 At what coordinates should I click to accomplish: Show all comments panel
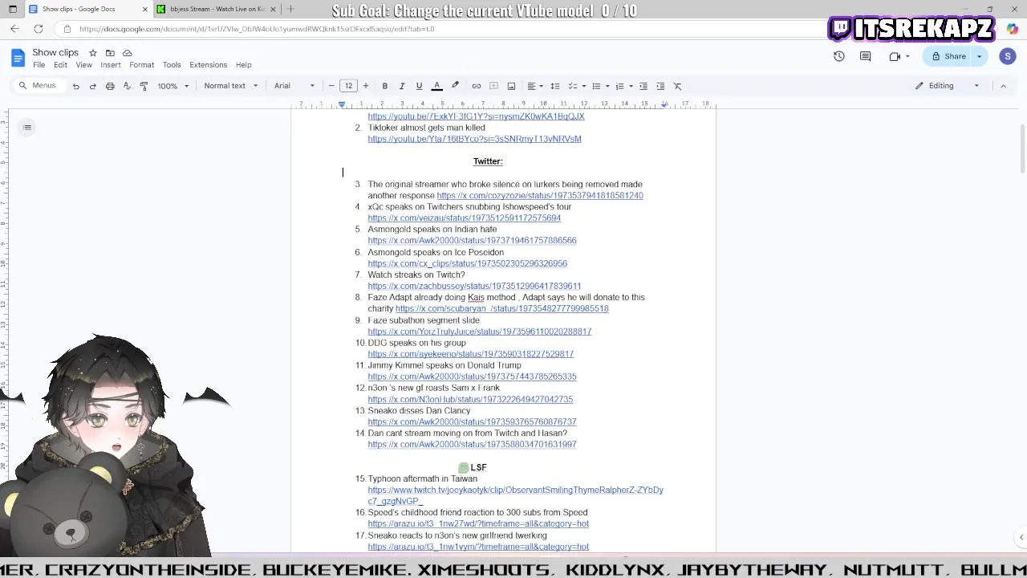[866, 56]
